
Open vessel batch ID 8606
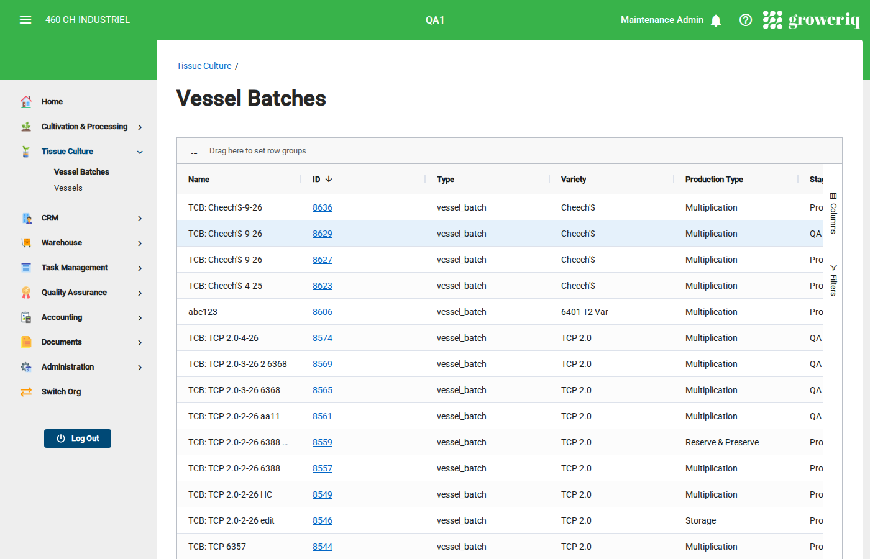(323, 312)
